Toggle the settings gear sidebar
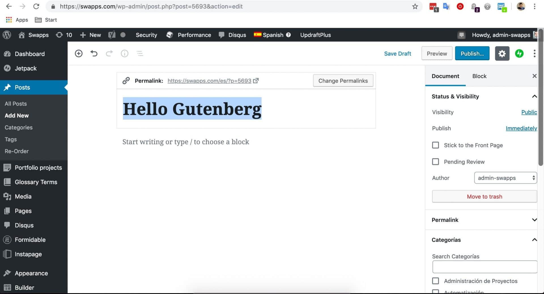The height and width of the screenshot is (294, 544). coord(502,53)
